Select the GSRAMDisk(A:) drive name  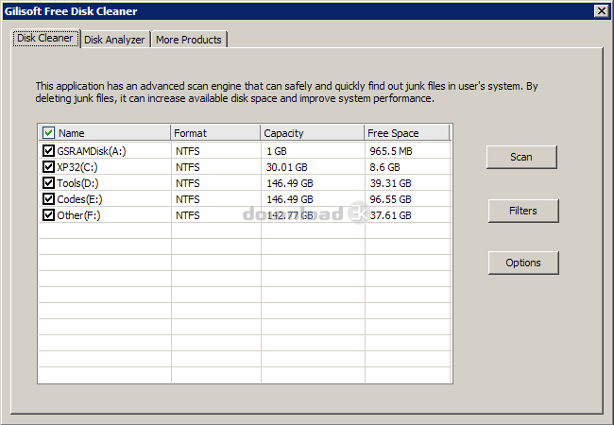click(92, 151)
